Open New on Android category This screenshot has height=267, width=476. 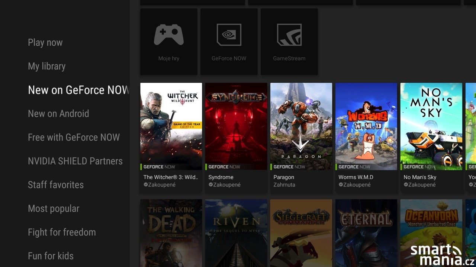(x=58, y=113)
